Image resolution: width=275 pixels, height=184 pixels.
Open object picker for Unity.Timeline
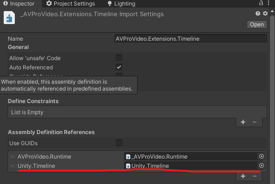click(261, 166)
